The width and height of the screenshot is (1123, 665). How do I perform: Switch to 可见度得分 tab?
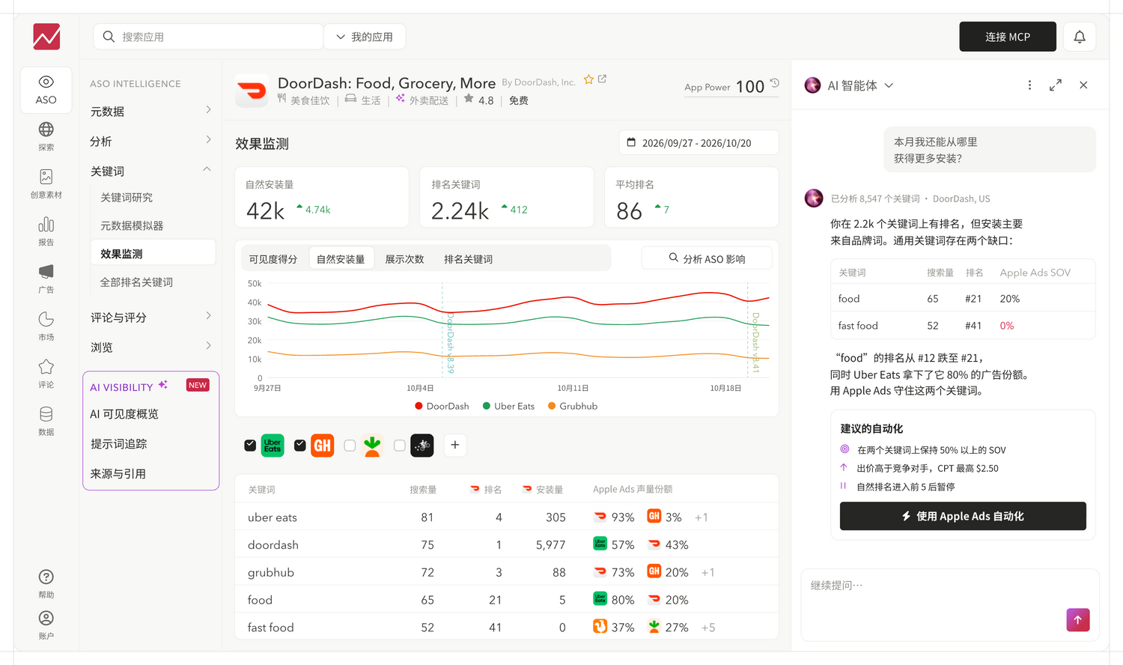[x=273, y=259]
